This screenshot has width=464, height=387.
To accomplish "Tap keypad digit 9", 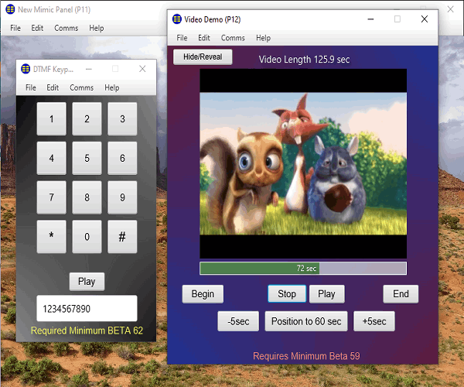I will coord(122,197).
